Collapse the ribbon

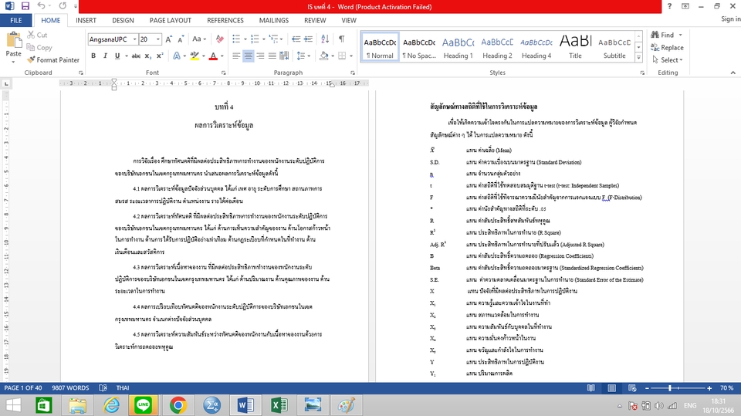point(733,73)
